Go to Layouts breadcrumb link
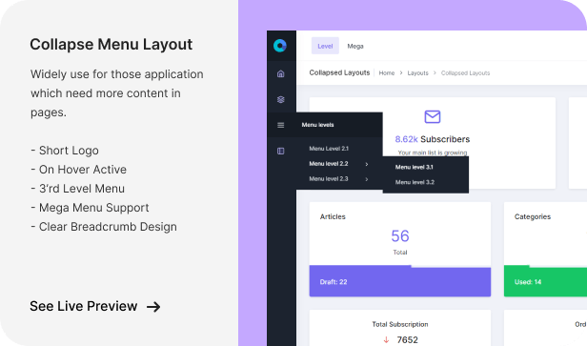Screen dimensions: 587x346 417,73
